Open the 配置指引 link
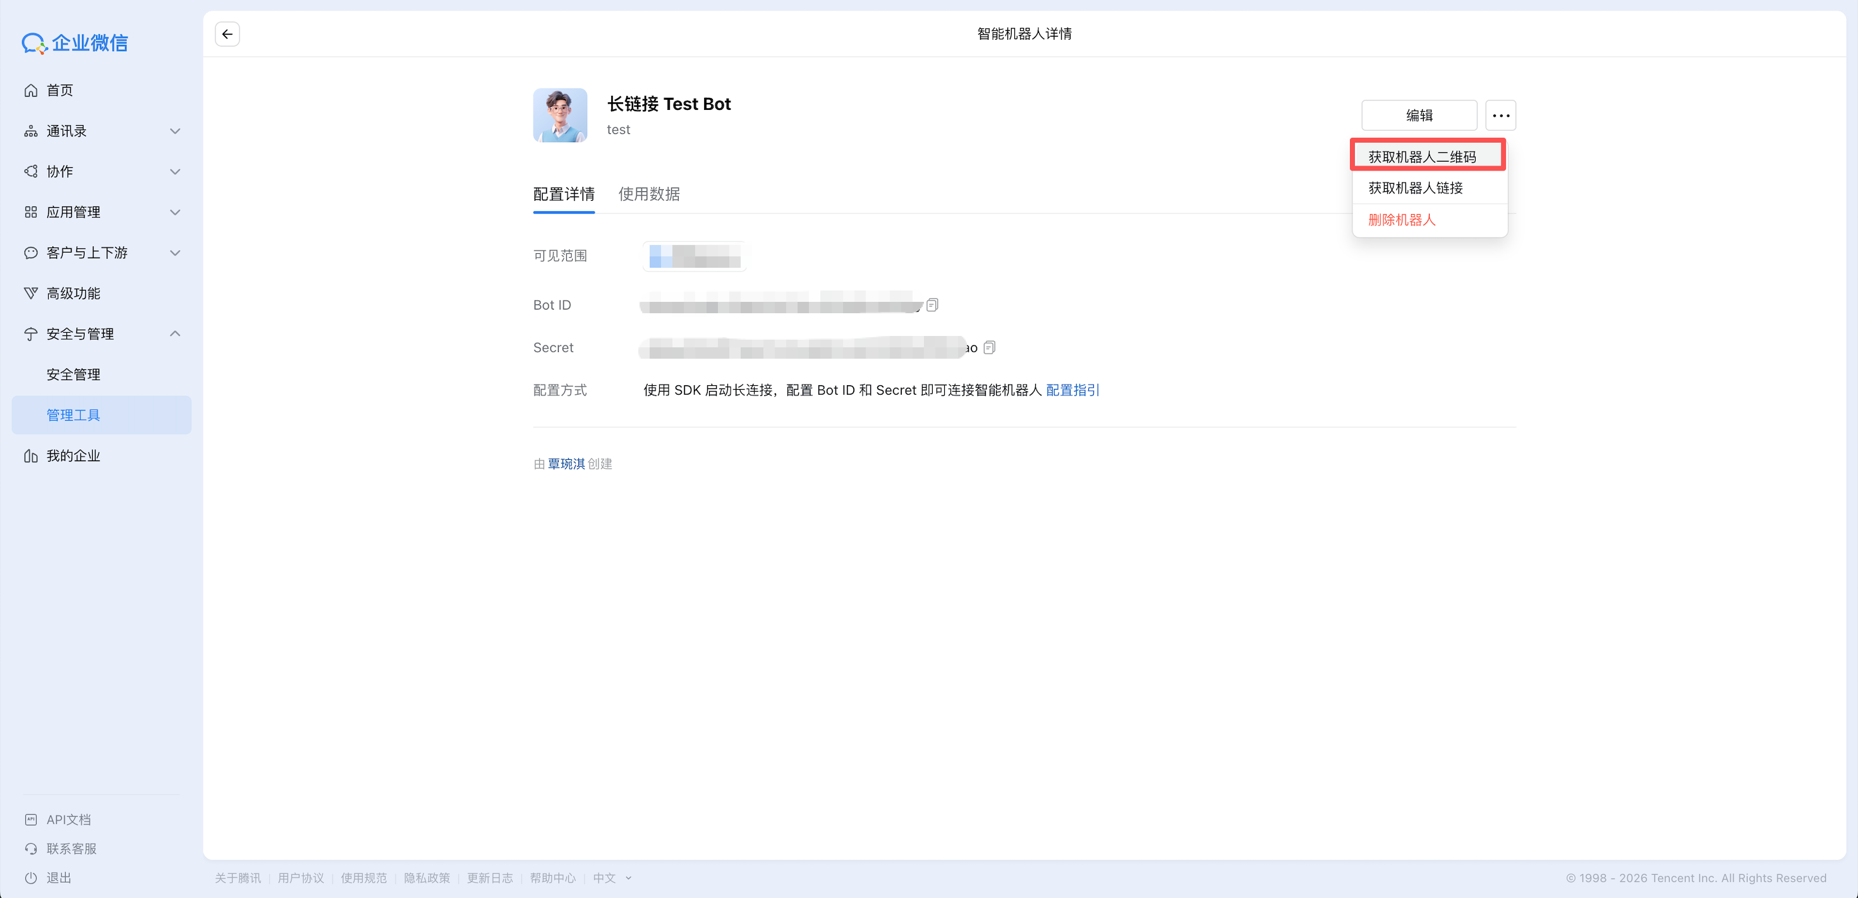 pyautogui.click(x=1072, y=390)
